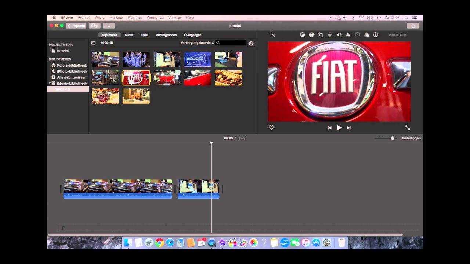Open the noise reduction equalizer tool
470x264 pixels.
[348, 35]
